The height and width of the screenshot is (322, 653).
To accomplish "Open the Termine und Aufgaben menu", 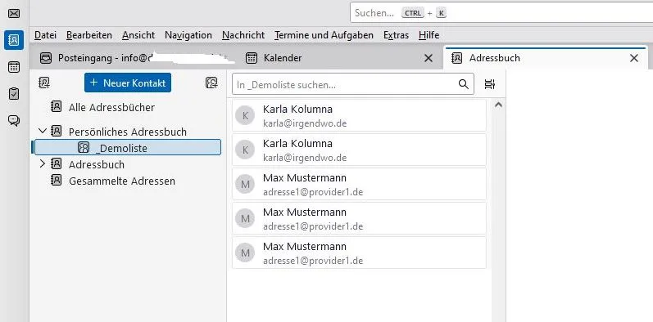I will coord(324,35).
